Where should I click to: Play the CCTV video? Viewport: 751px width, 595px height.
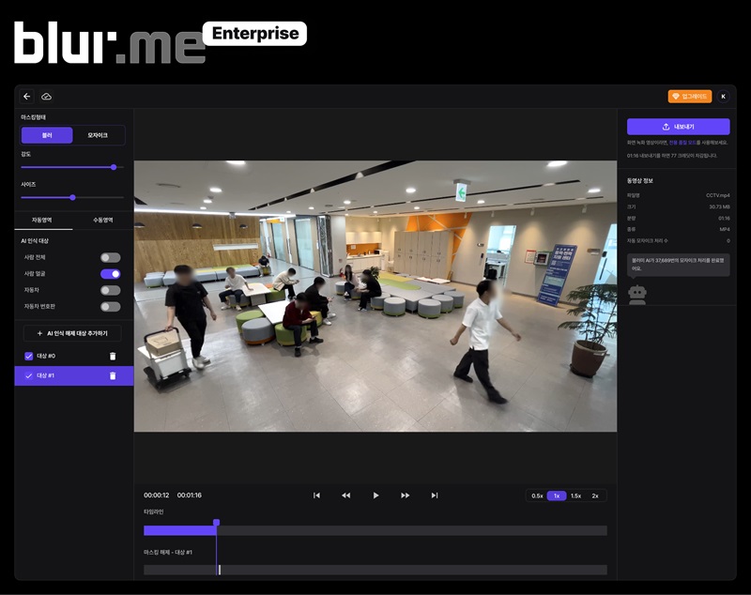click(375, 496)
